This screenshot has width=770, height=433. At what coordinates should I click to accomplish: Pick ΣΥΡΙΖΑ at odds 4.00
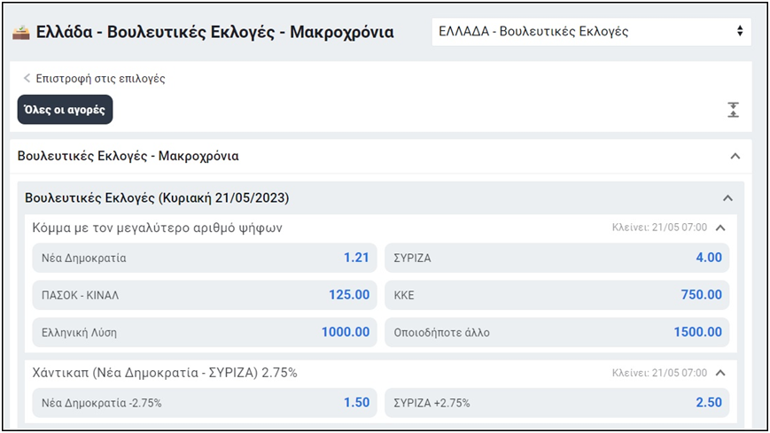click(556, 259)
